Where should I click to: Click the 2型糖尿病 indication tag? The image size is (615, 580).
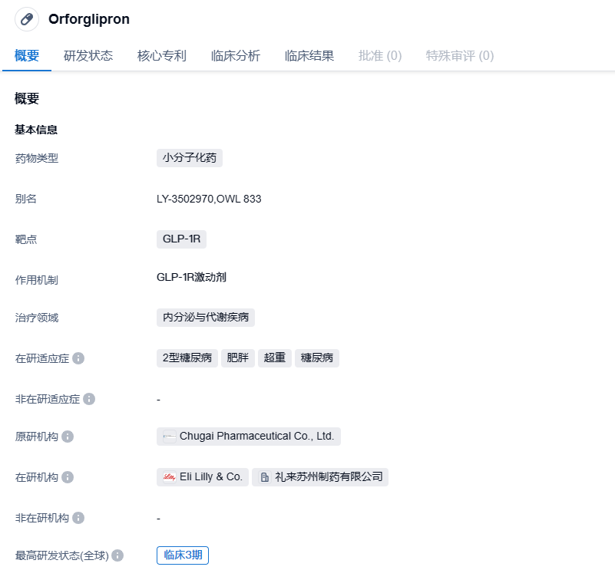coord(187,358)
